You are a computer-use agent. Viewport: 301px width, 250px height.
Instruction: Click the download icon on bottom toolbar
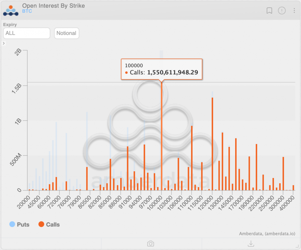[x=251, y=244]
